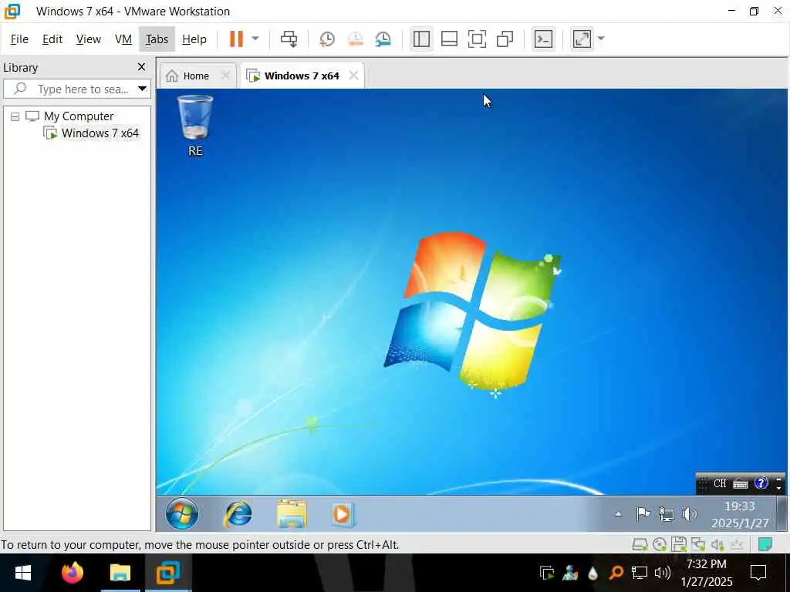790x592 pixels.
Task: Click the orange magnifier tray icon
Action: 616,573
